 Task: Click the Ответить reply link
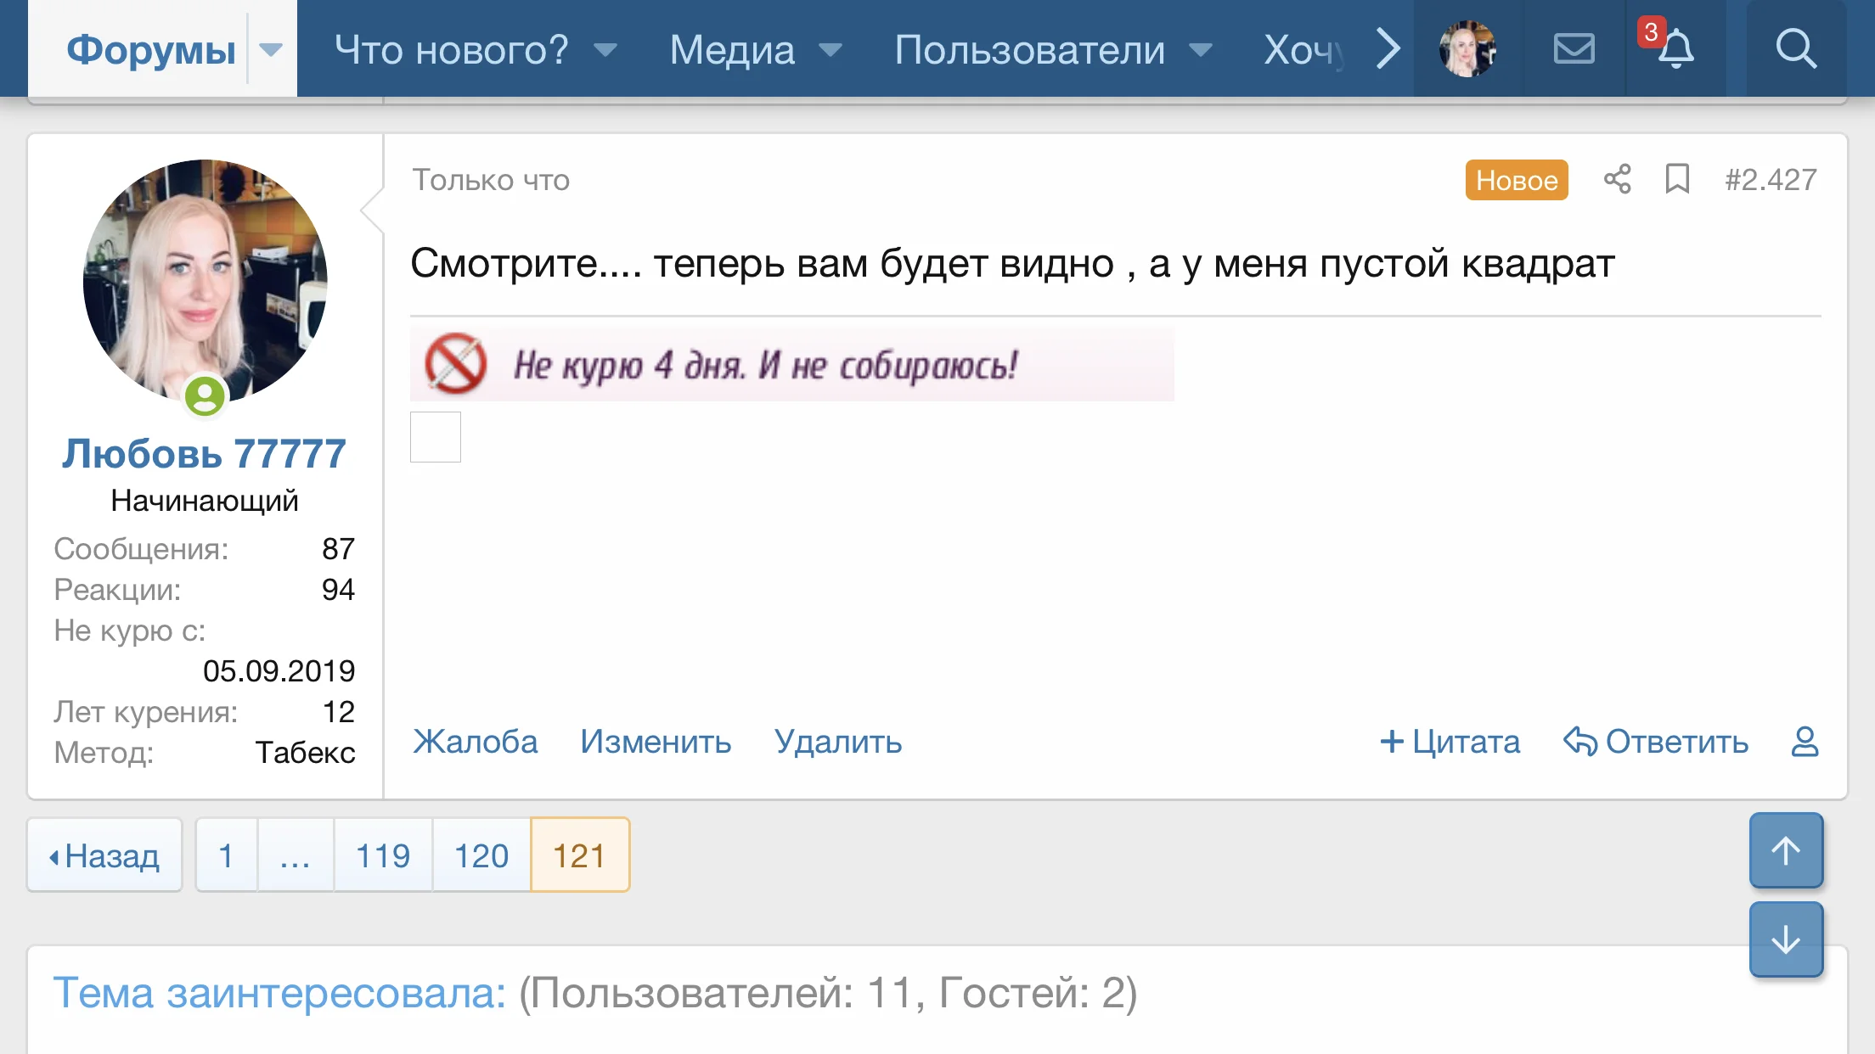1656,742
